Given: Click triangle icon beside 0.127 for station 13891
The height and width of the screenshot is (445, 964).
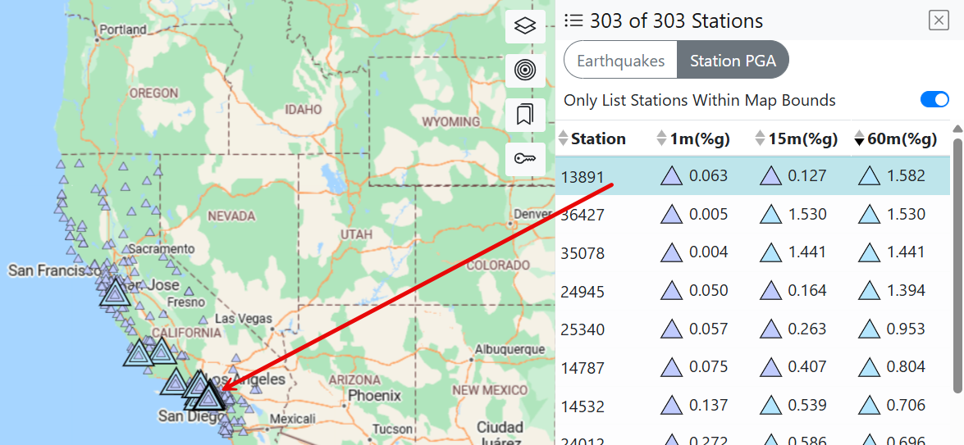Looking at the screenshot, I should point(771,176).
